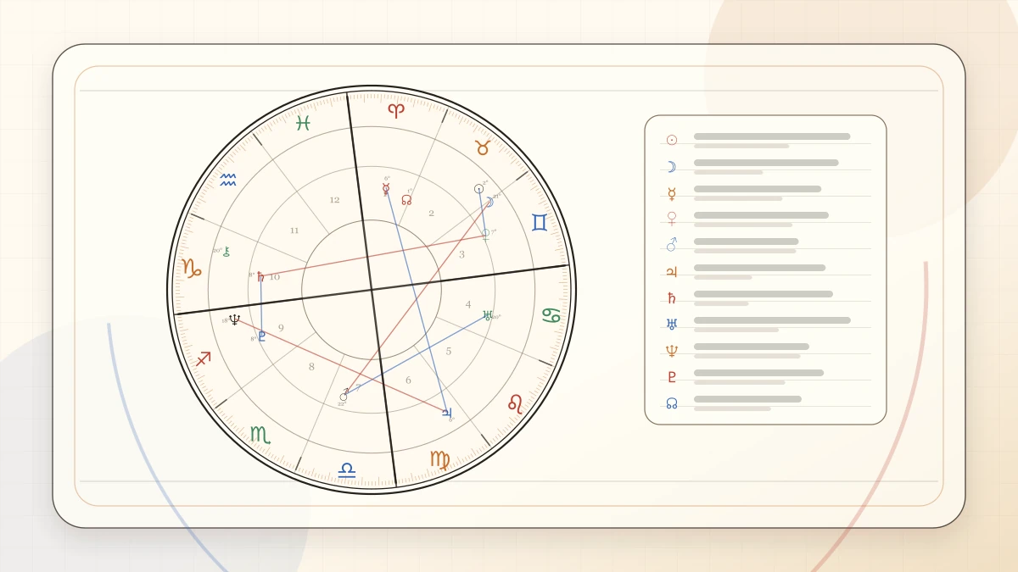Click the Pluto glyph inside the chart

click(x=261, y=336)
